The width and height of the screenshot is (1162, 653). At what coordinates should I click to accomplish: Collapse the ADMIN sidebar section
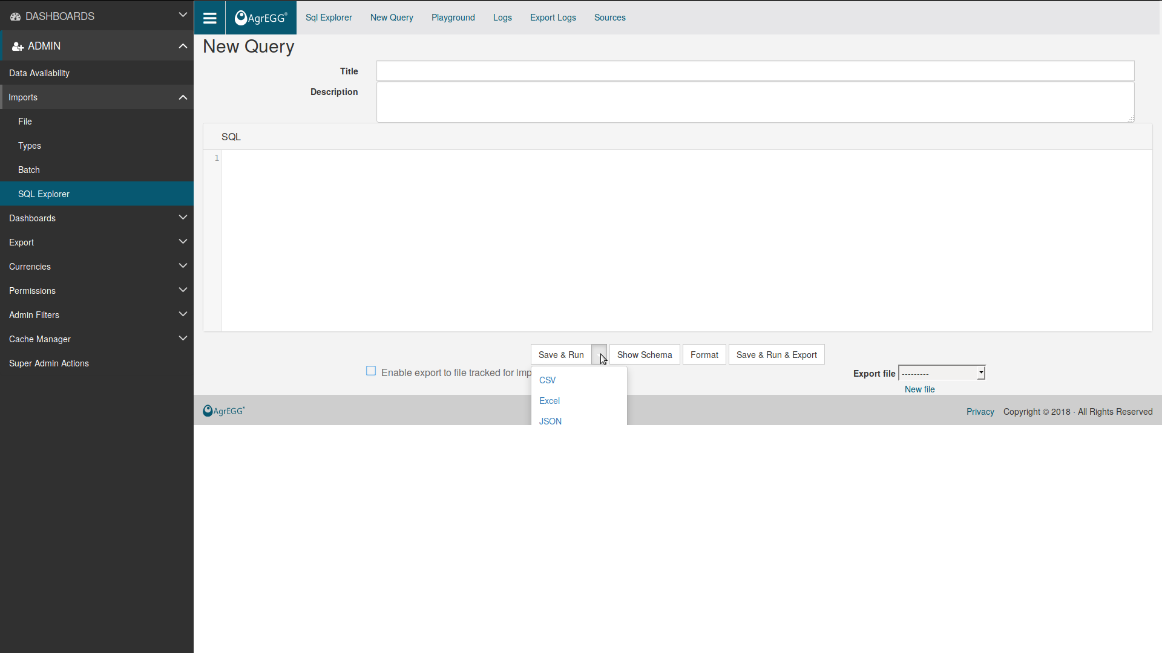tap(183, 46)
